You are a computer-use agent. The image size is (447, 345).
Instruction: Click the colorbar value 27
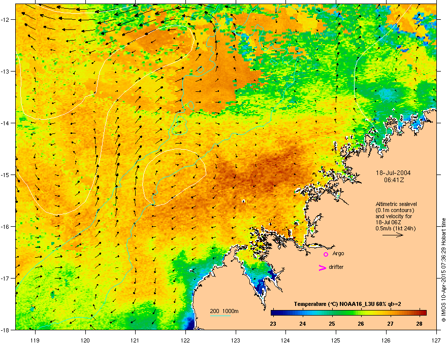pyautogui.click(x=390, y=324)
